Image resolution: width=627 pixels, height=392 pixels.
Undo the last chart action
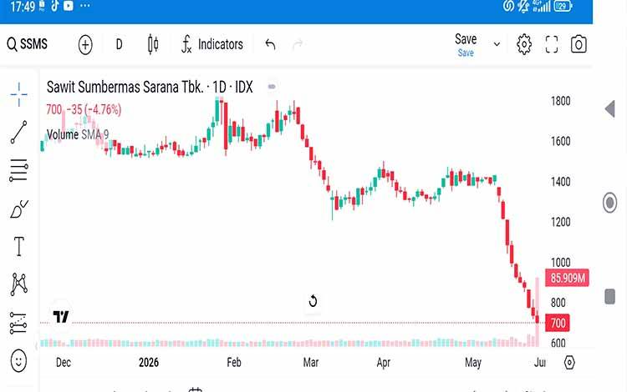(x=270, y=44)
